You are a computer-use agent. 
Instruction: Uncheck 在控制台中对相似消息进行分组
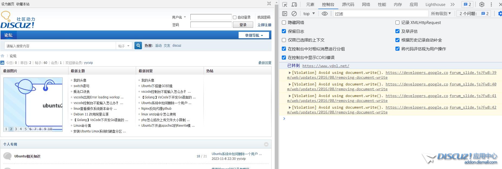(284, 49)
